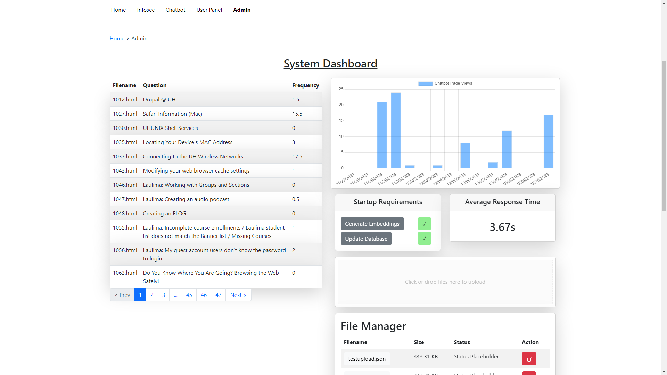Select page 2 in pagination
The height and width of the screenshot is (375, 667).
[x=151, y=294]
